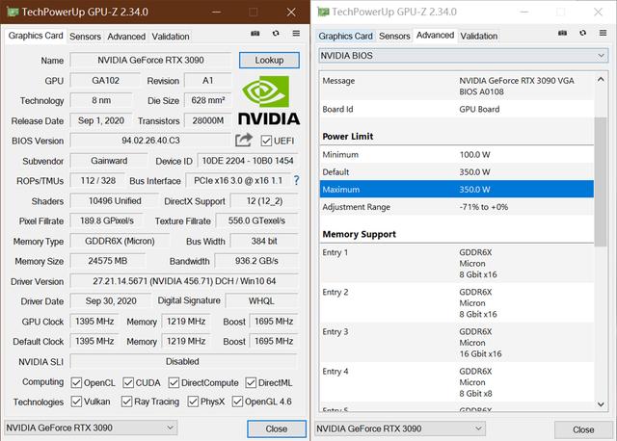This screenshot has height=441, width=617.
Task: Open Sensors tab in right window
Action: click(x=394, y=37)
